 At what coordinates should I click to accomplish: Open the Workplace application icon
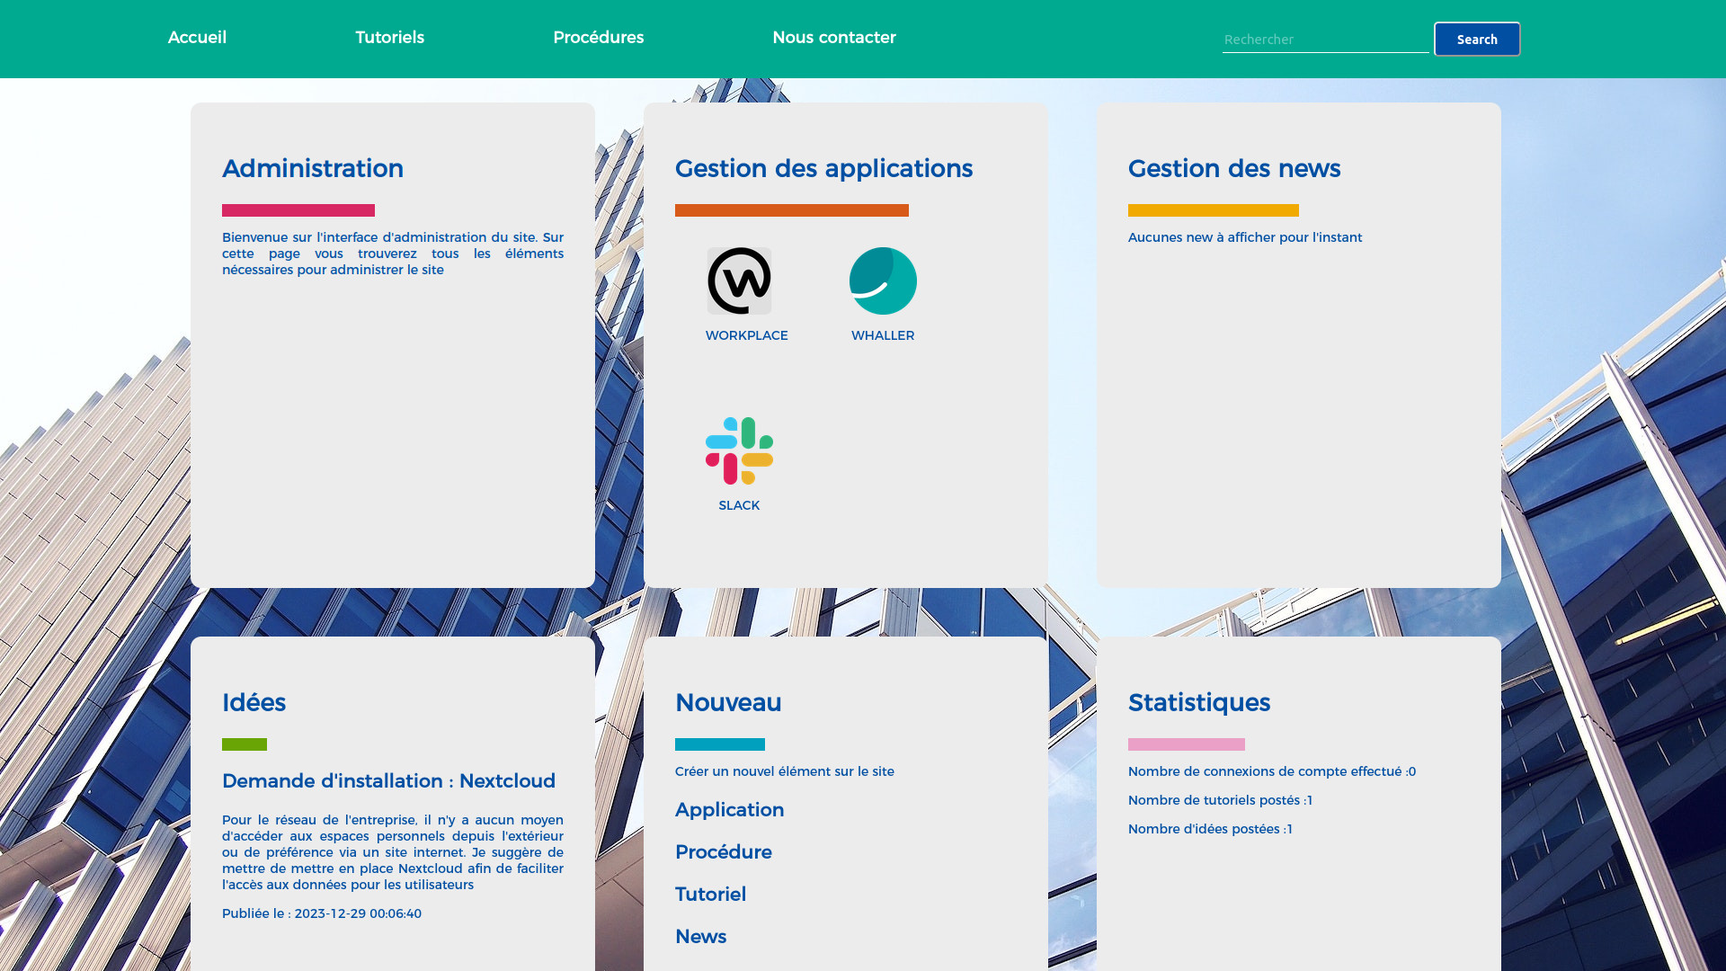click(x=739, y=281)
